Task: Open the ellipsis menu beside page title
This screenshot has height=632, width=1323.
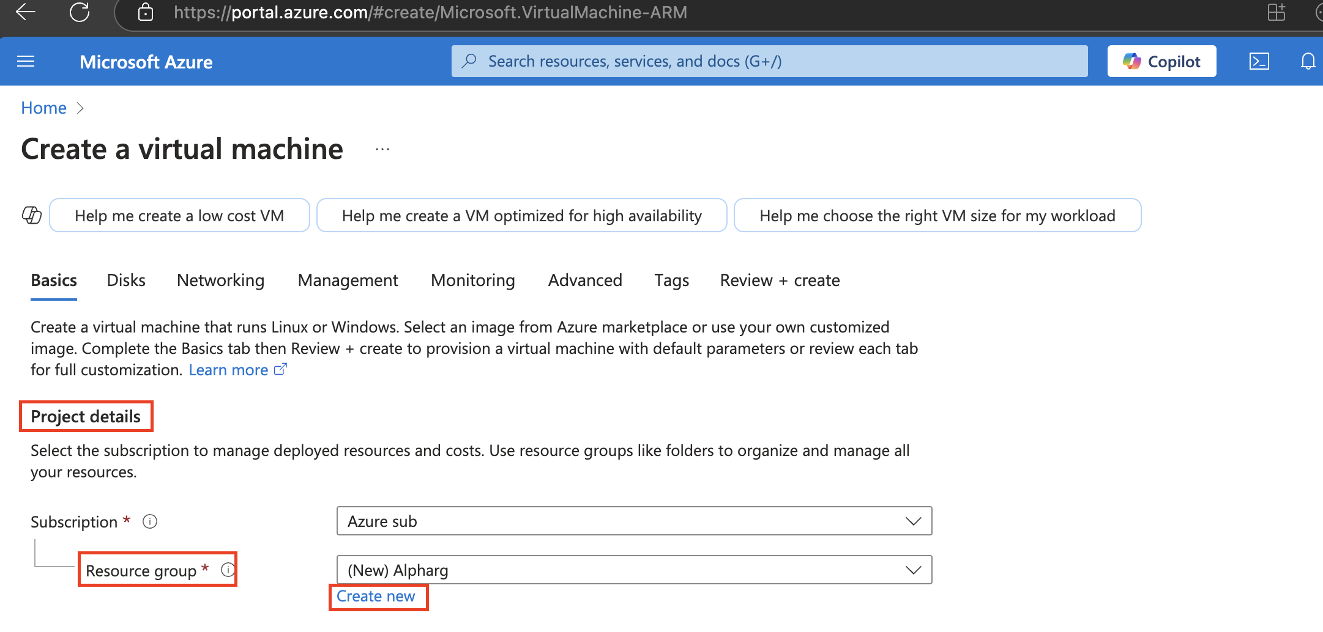Action: [382, 149]
